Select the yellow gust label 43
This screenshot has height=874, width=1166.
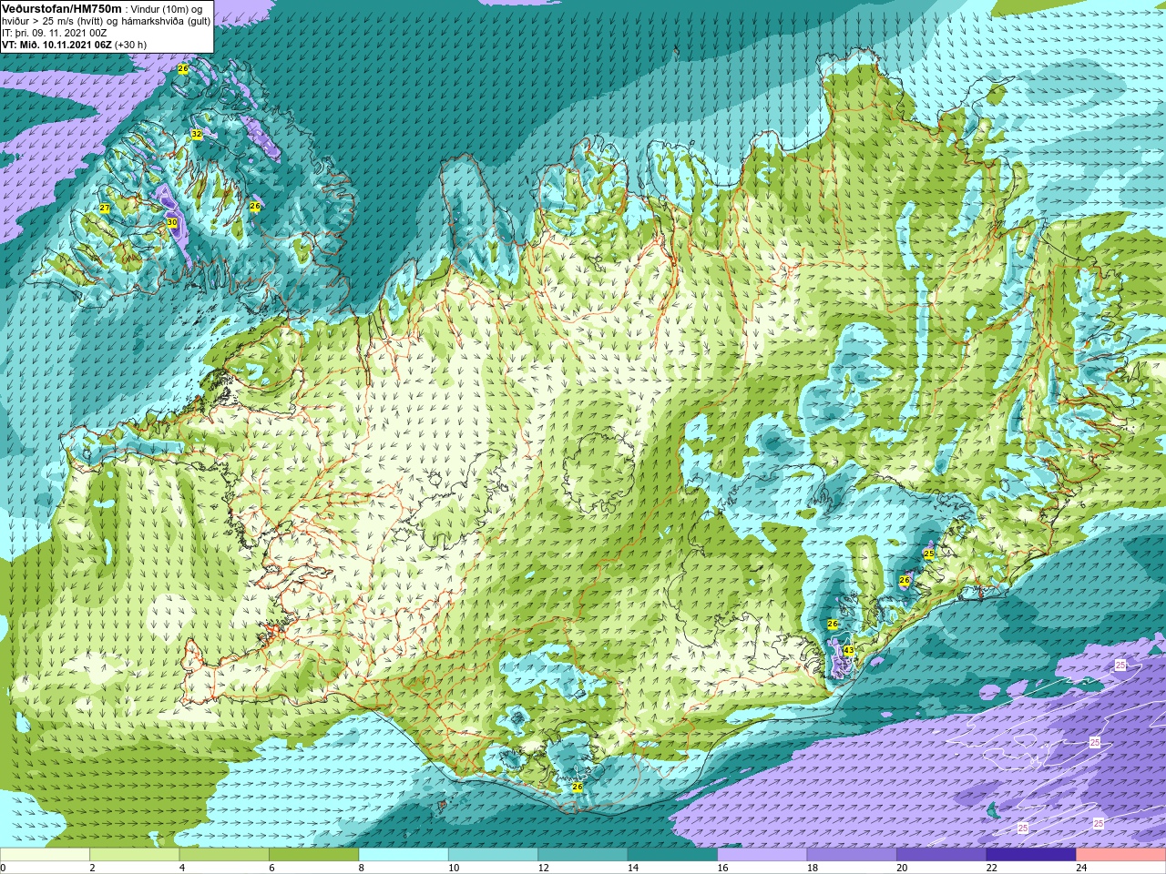[848, 650]
